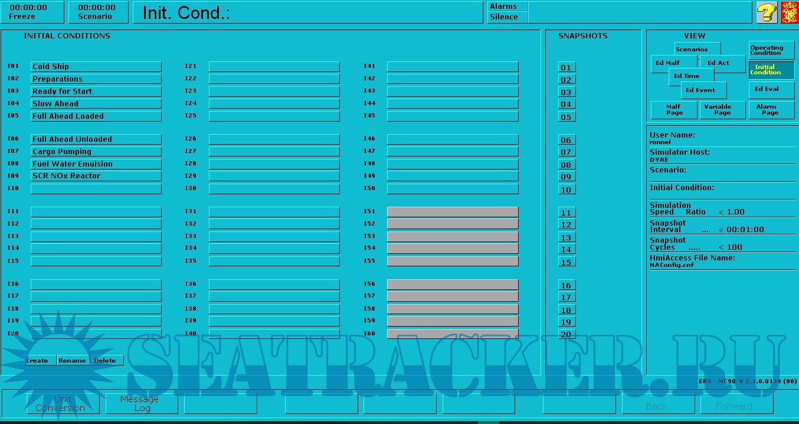Screen dimensions: 799x424
Task: Select the Cold Ship initial condition
Action: (96, 67)
